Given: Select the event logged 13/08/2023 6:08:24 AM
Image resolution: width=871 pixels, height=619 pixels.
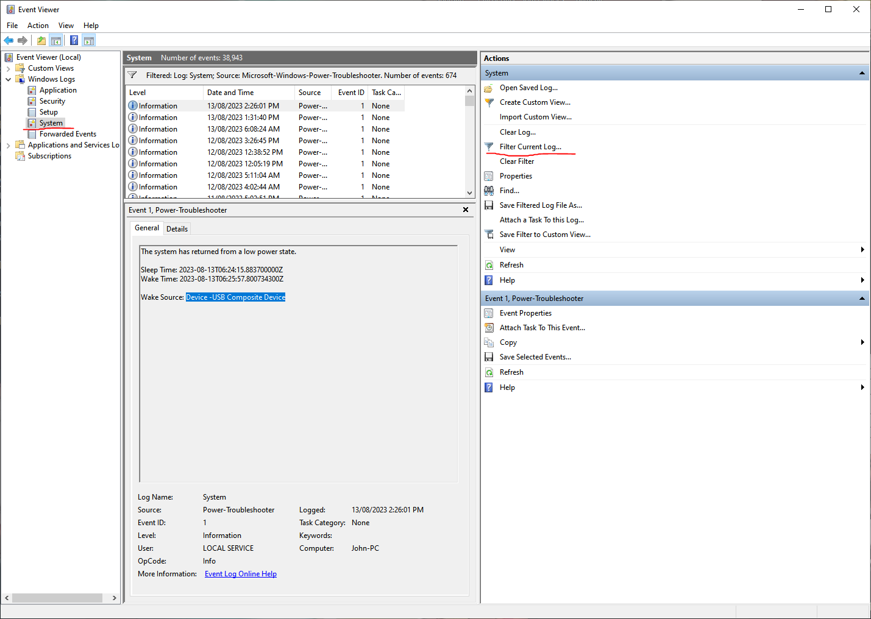Looking at the screenshot, I should click(x=265, y=129).
